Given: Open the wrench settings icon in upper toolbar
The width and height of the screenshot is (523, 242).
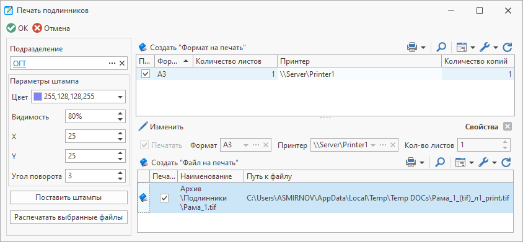Looking at the screenshot, I should point(485,48).
